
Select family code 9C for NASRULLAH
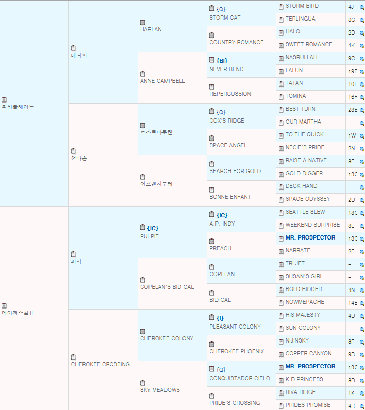click(352, 59)
